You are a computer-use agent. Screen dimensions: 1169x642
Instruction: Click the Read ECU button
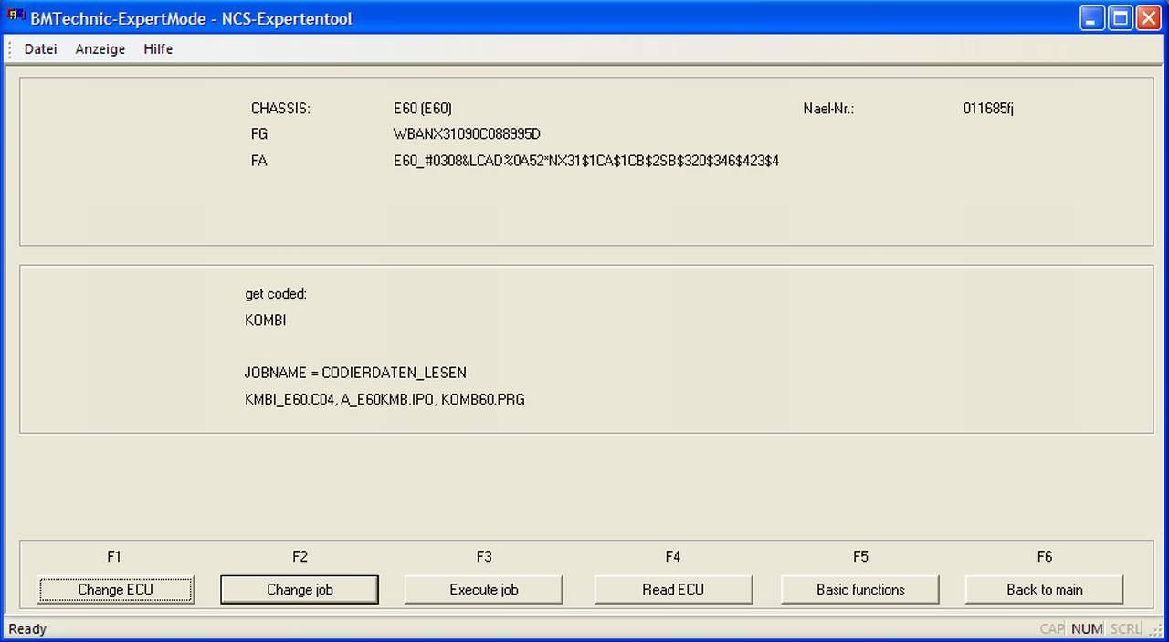pyautogui.click(x=673, y=590)
